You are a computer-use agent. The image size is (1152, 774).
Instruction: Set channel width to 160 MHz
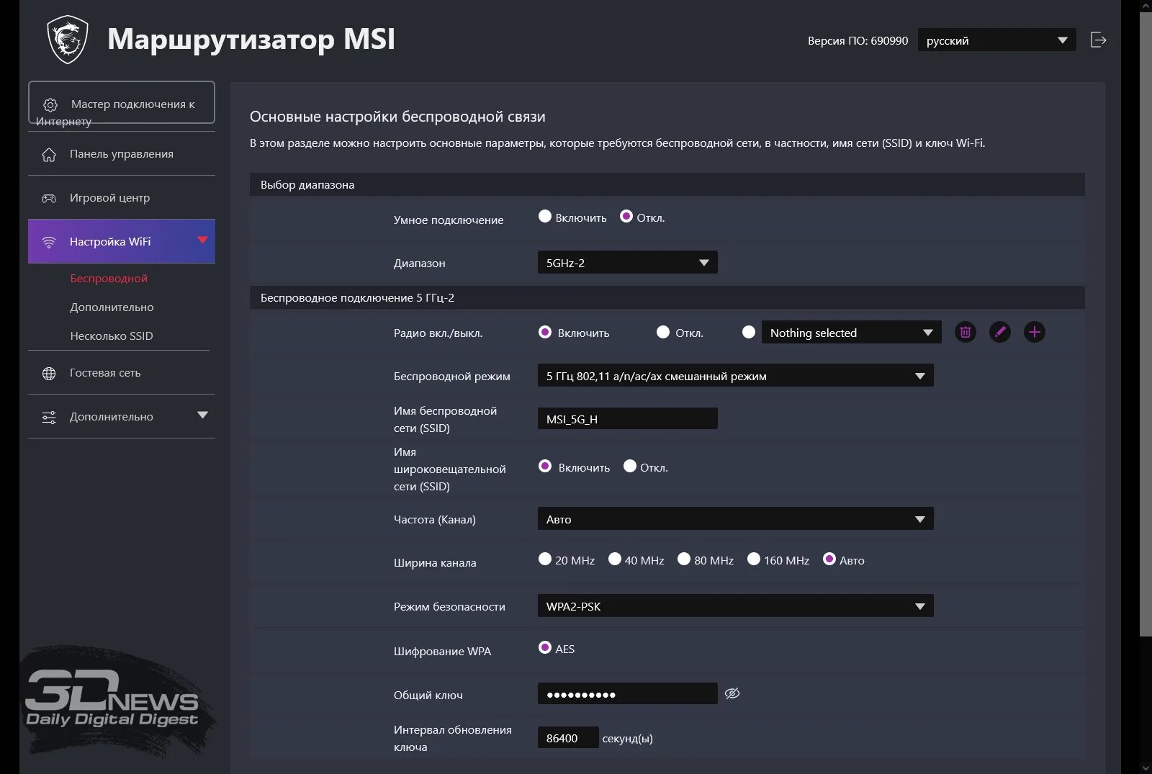pos(754,559)
